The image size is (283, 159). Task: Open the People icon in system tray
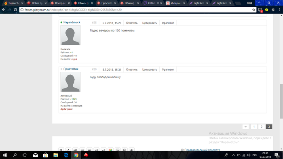(226, 155)
